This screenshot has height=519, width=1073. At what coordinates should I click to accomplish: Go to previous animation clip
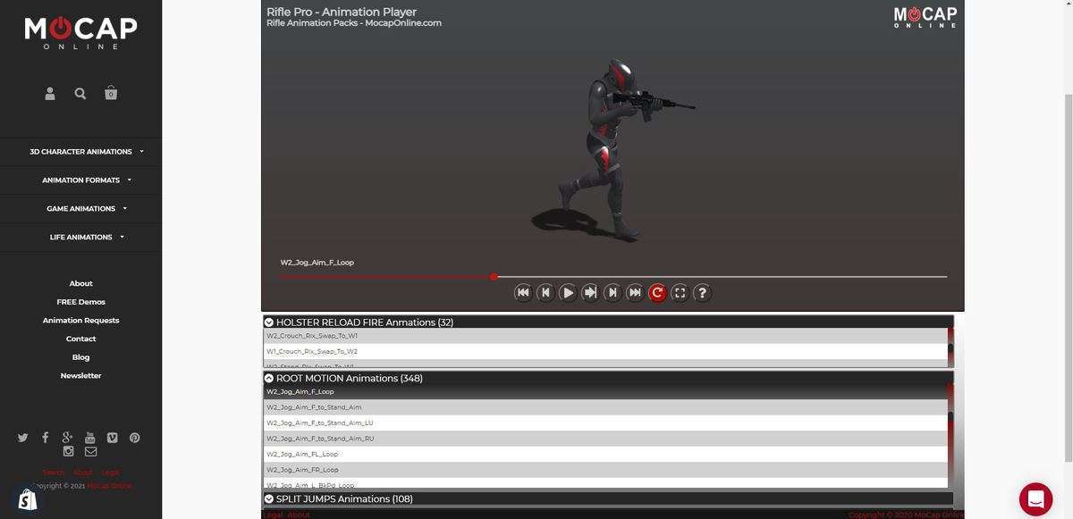(545, 292)
